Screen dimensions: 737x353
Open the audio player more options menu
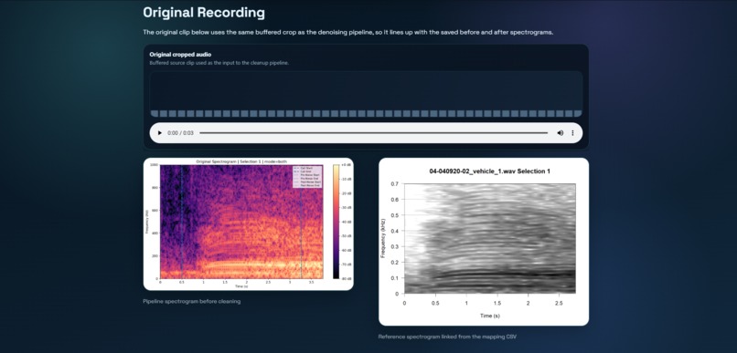[572, 133]
